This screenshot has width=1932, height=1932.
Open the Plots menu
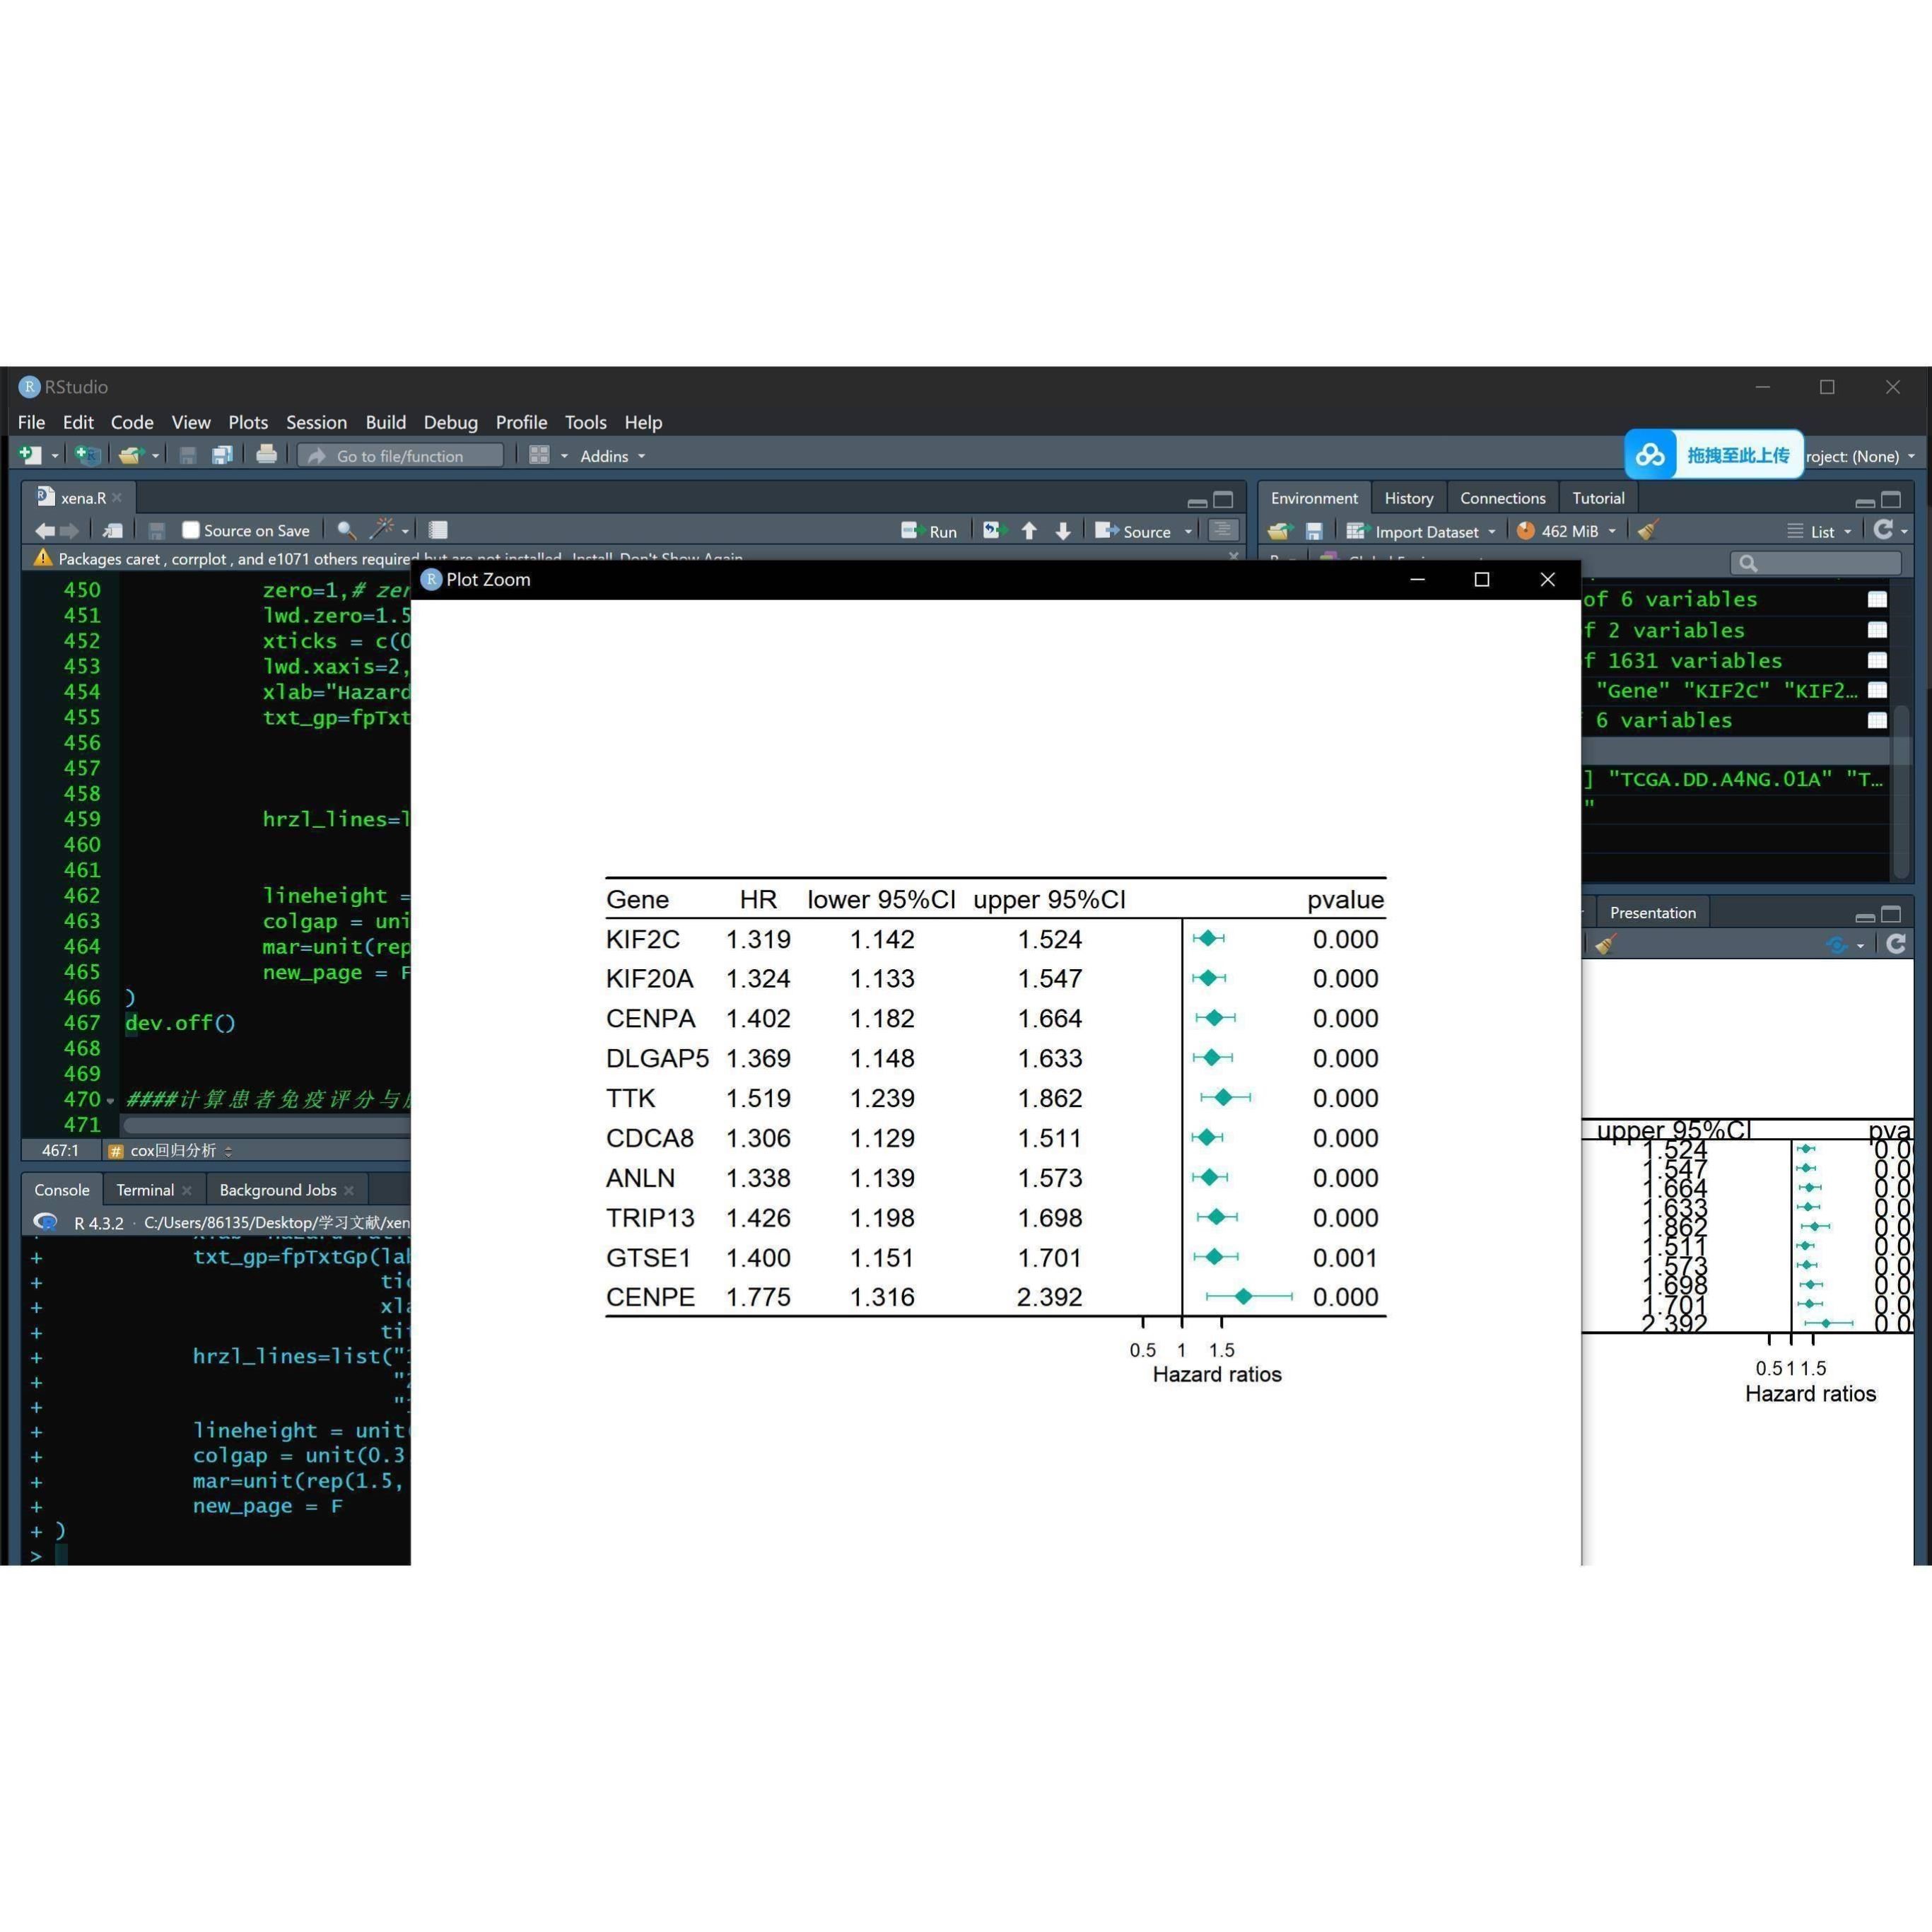click(247, 422)
